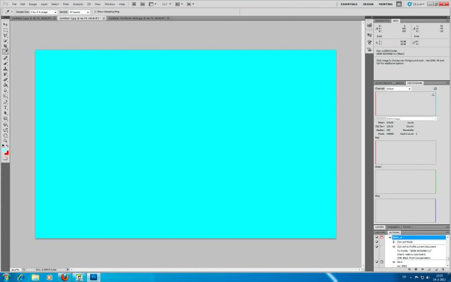This screenshot has height=282, width=451.
Task: Select the Blur tool
Action: [x=5, y=91]
